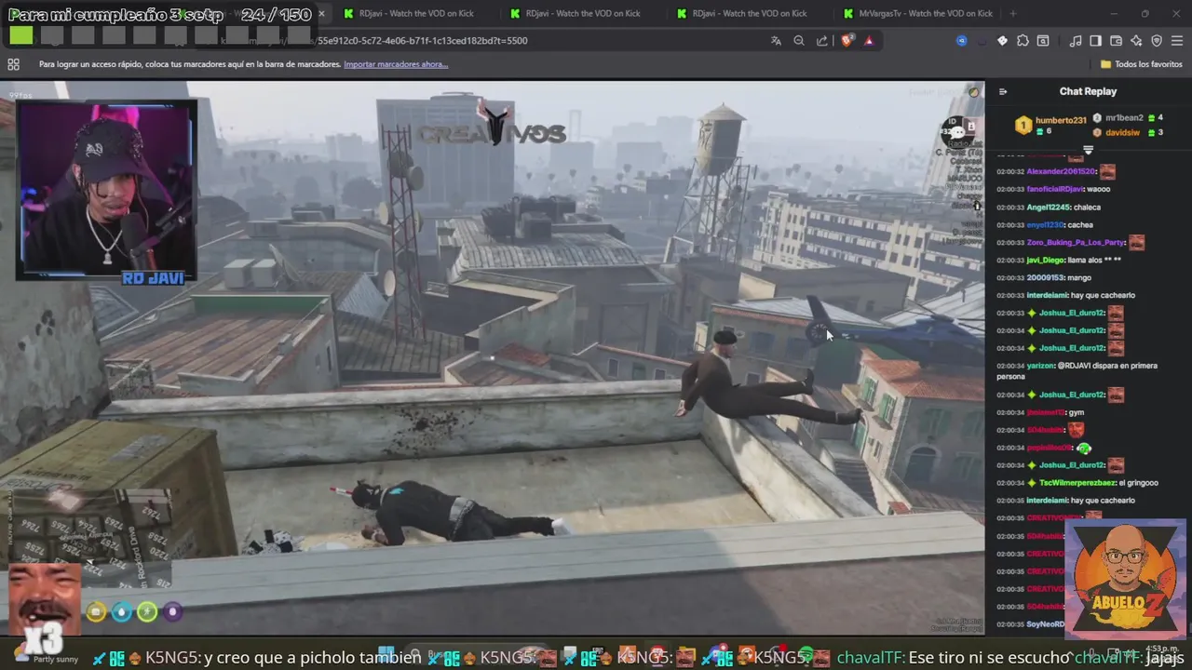Viewport: 1192px width, 670px height.
Task: Open the browser hamburger main menu
Action: (1177, 41)
